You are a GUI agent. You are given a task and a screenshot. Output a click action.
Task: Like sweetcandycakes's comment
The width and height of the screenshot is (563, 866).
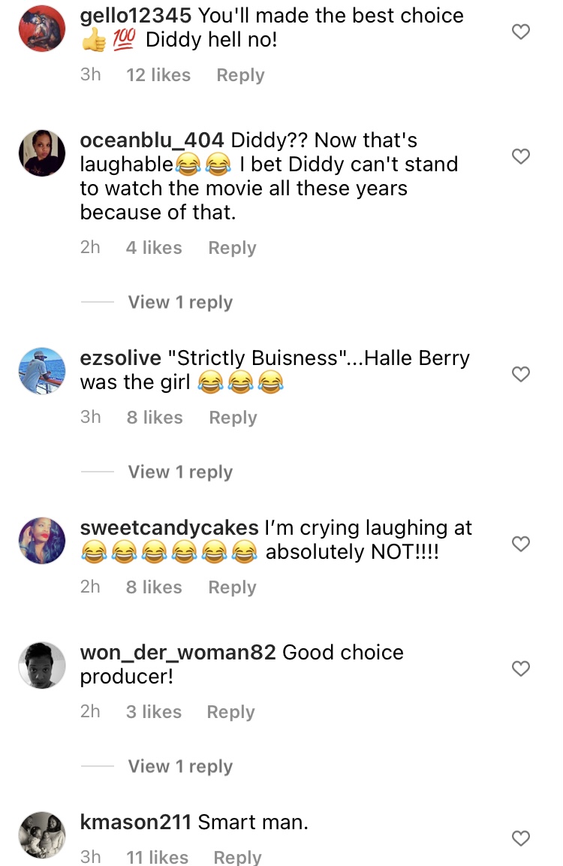(521, 544)
